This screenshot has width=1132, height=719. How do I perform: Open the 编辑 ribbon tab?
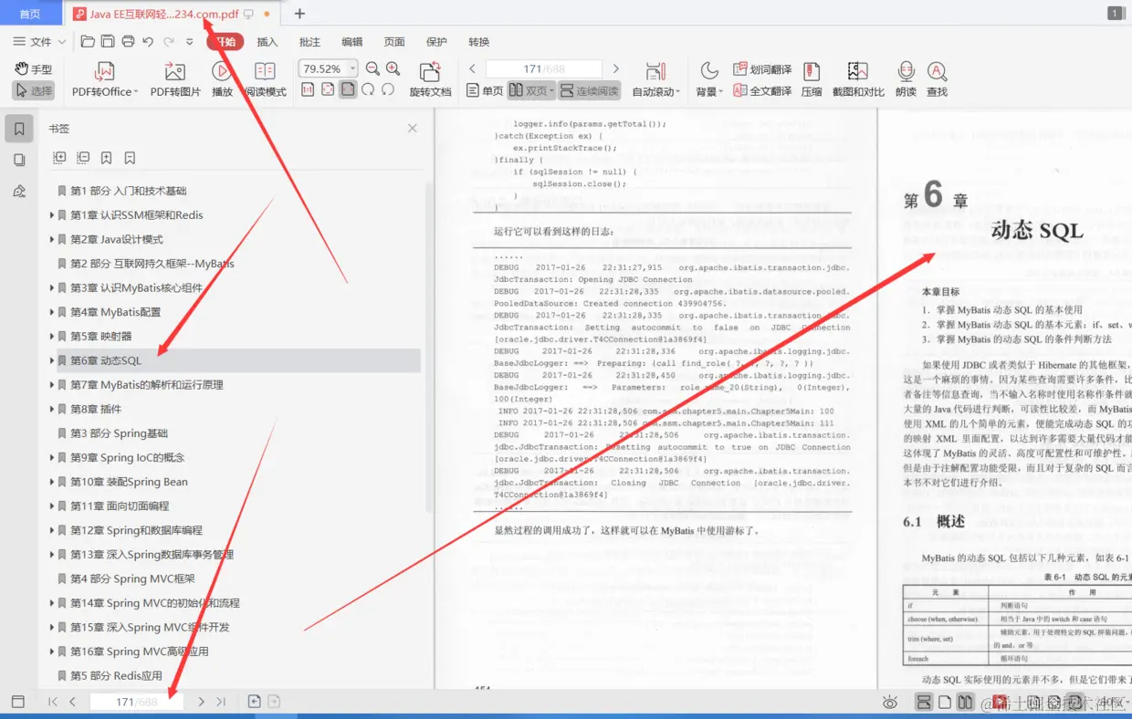(351, 42)
